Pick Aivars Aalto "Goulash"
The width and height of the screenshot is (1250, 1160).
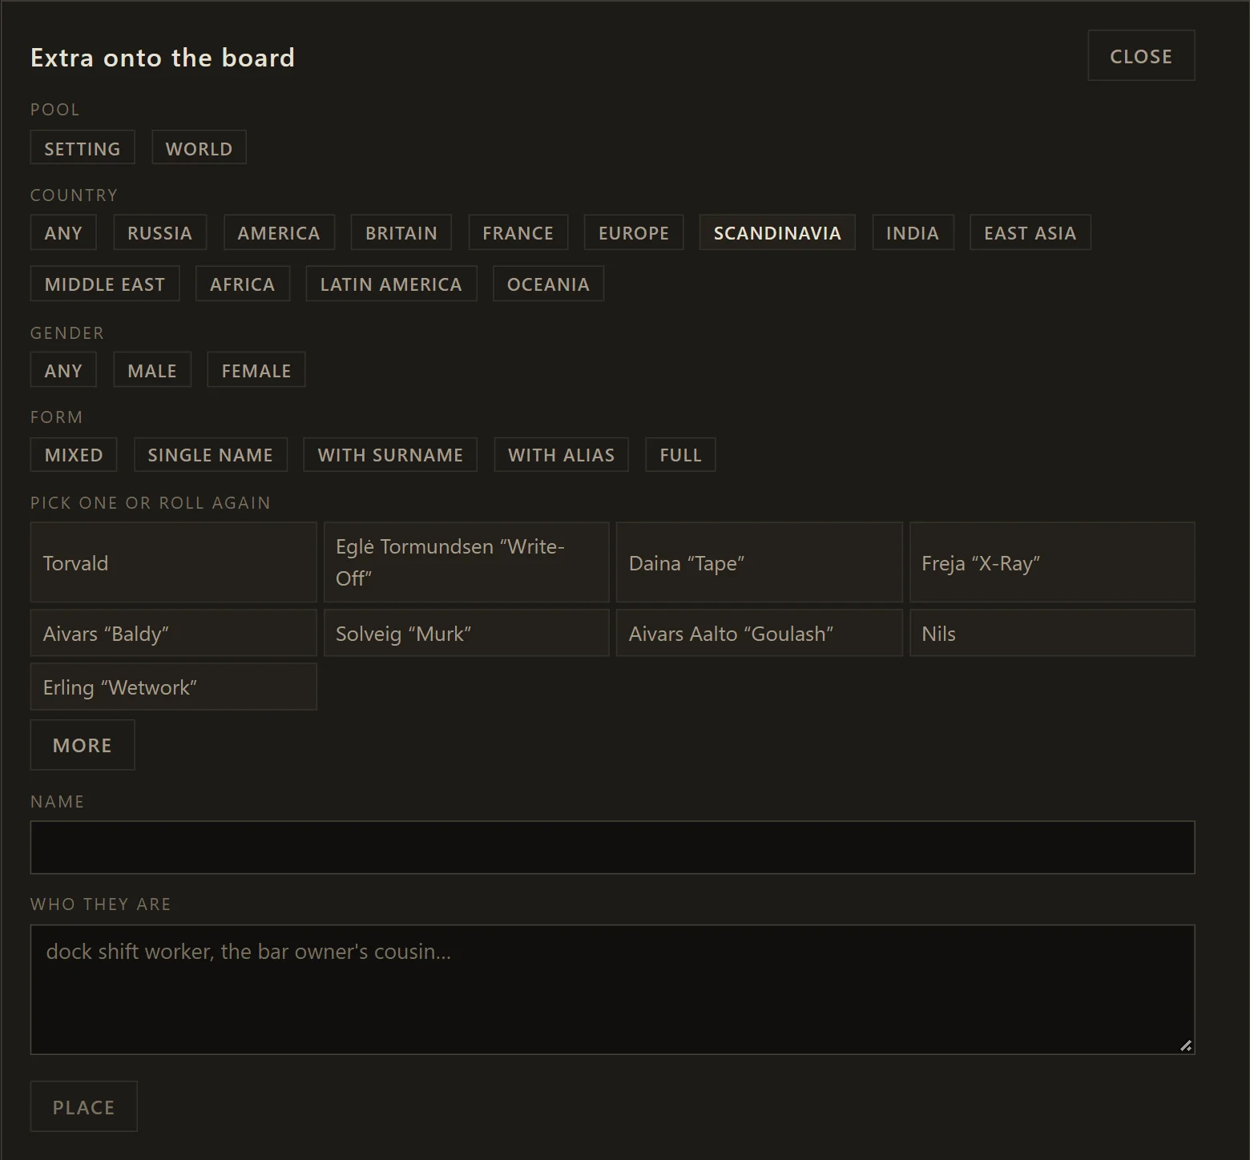coord(760,633)
